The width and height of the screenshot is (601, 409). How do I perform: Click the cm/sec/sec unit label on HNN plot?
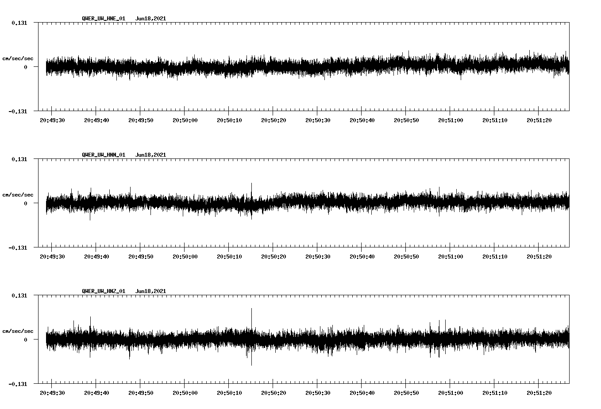tap(18, 195)
